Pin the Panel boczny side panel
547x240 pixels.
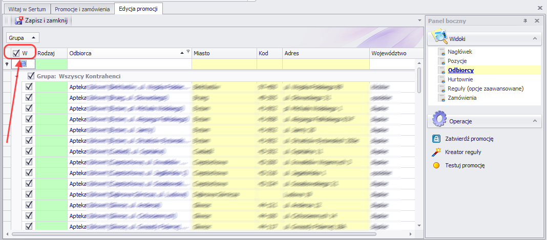click(525, 21)
